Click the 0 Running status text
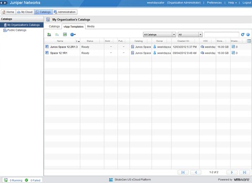 (x=16, y=181)
